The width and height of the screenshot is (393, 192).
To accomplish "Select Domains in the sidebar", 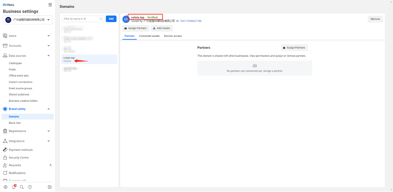I will click(x=28, y=117).
